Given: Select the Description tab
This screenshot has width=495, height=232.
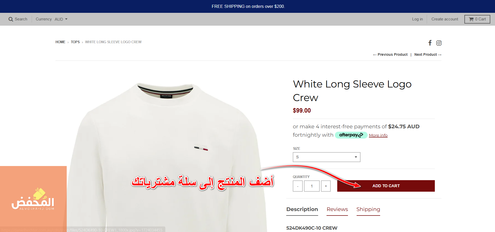Looking at the screenshot, I should pos(302,209).
